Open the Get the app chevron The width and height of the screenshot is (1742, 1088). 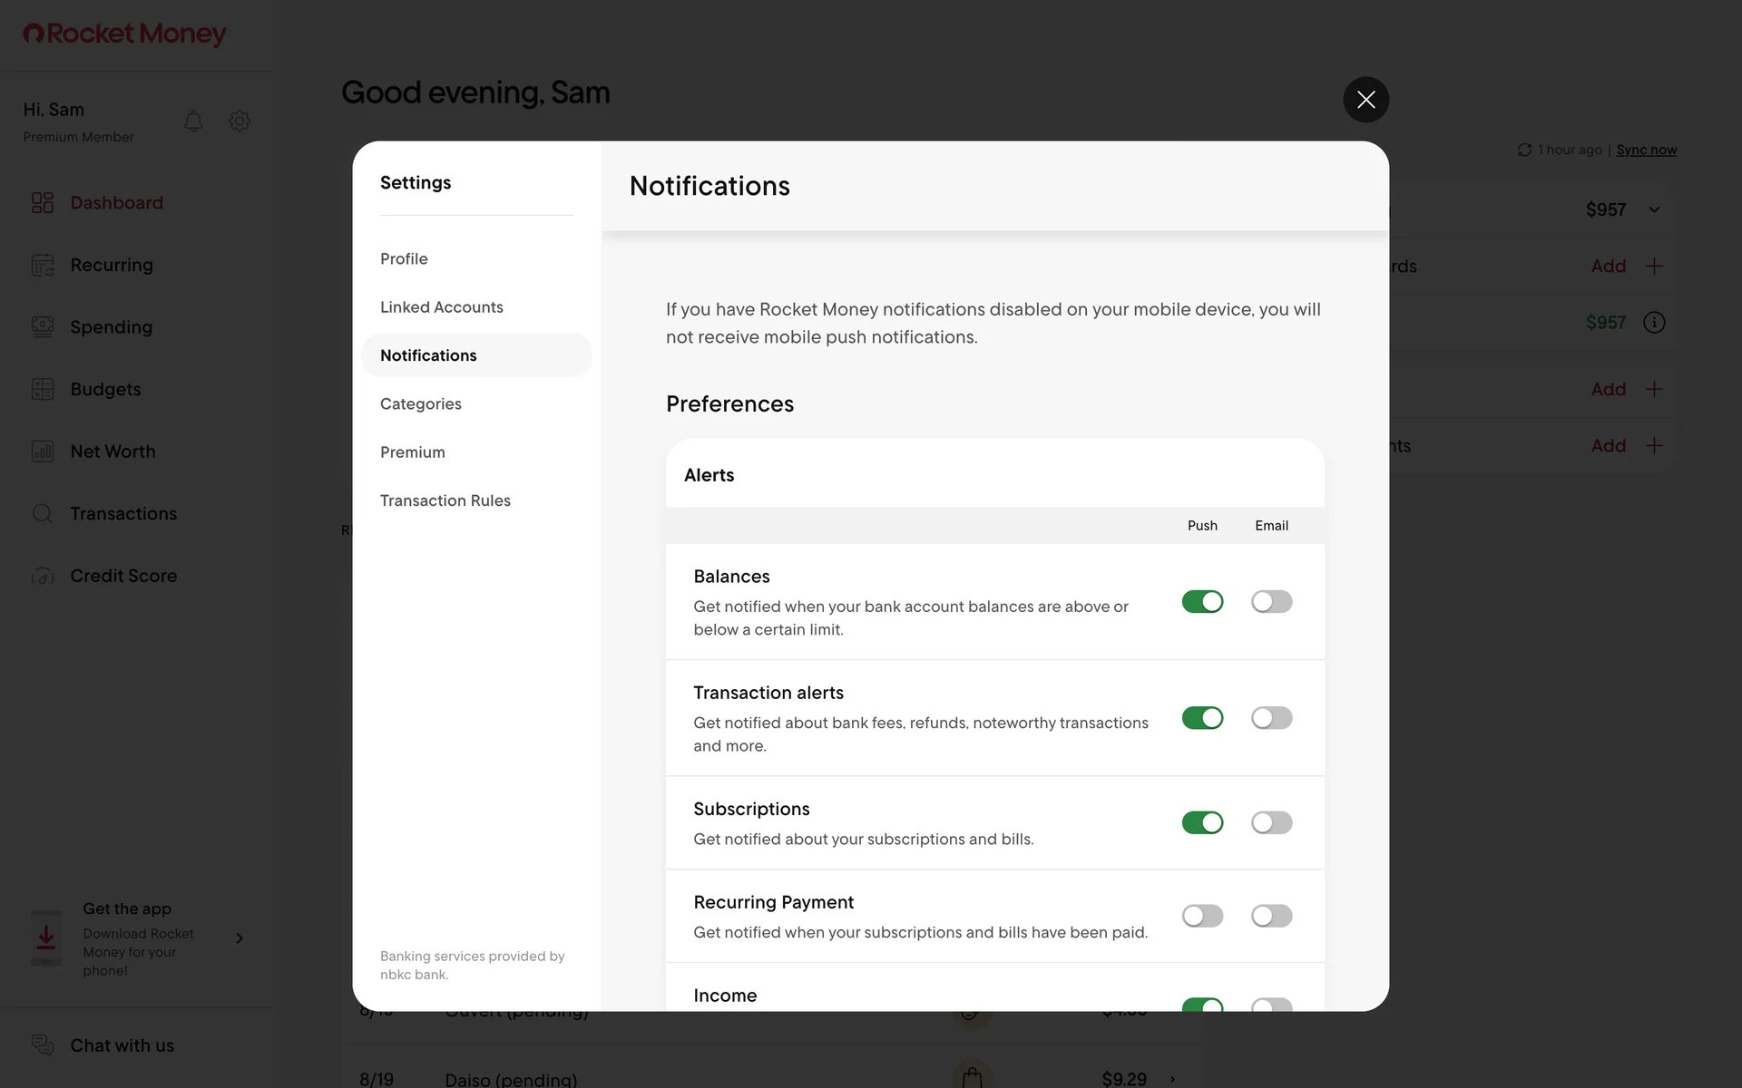point(240,938)
